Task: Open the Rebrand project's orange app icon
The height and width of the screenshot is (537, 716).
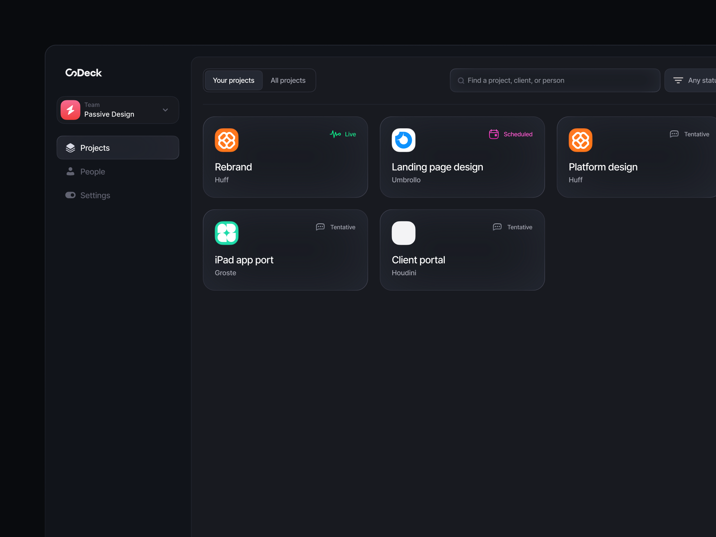Action: 227,140
